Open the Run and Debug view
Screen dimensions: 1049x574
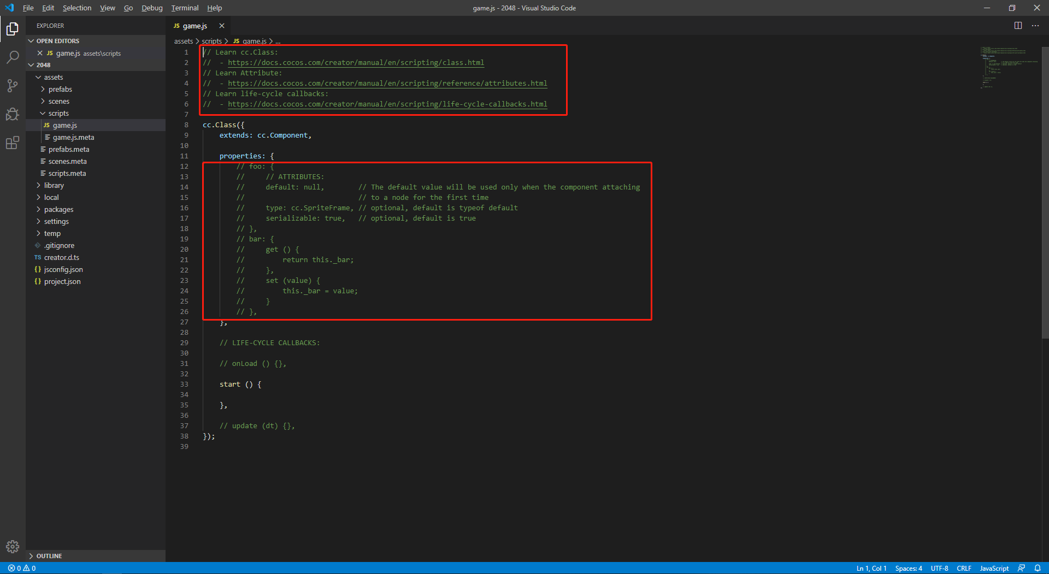12,114
